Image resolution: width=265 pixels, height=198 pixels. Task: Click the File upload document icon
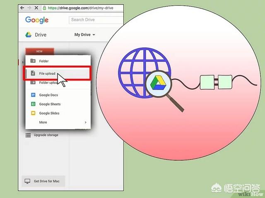coord(33,73)
